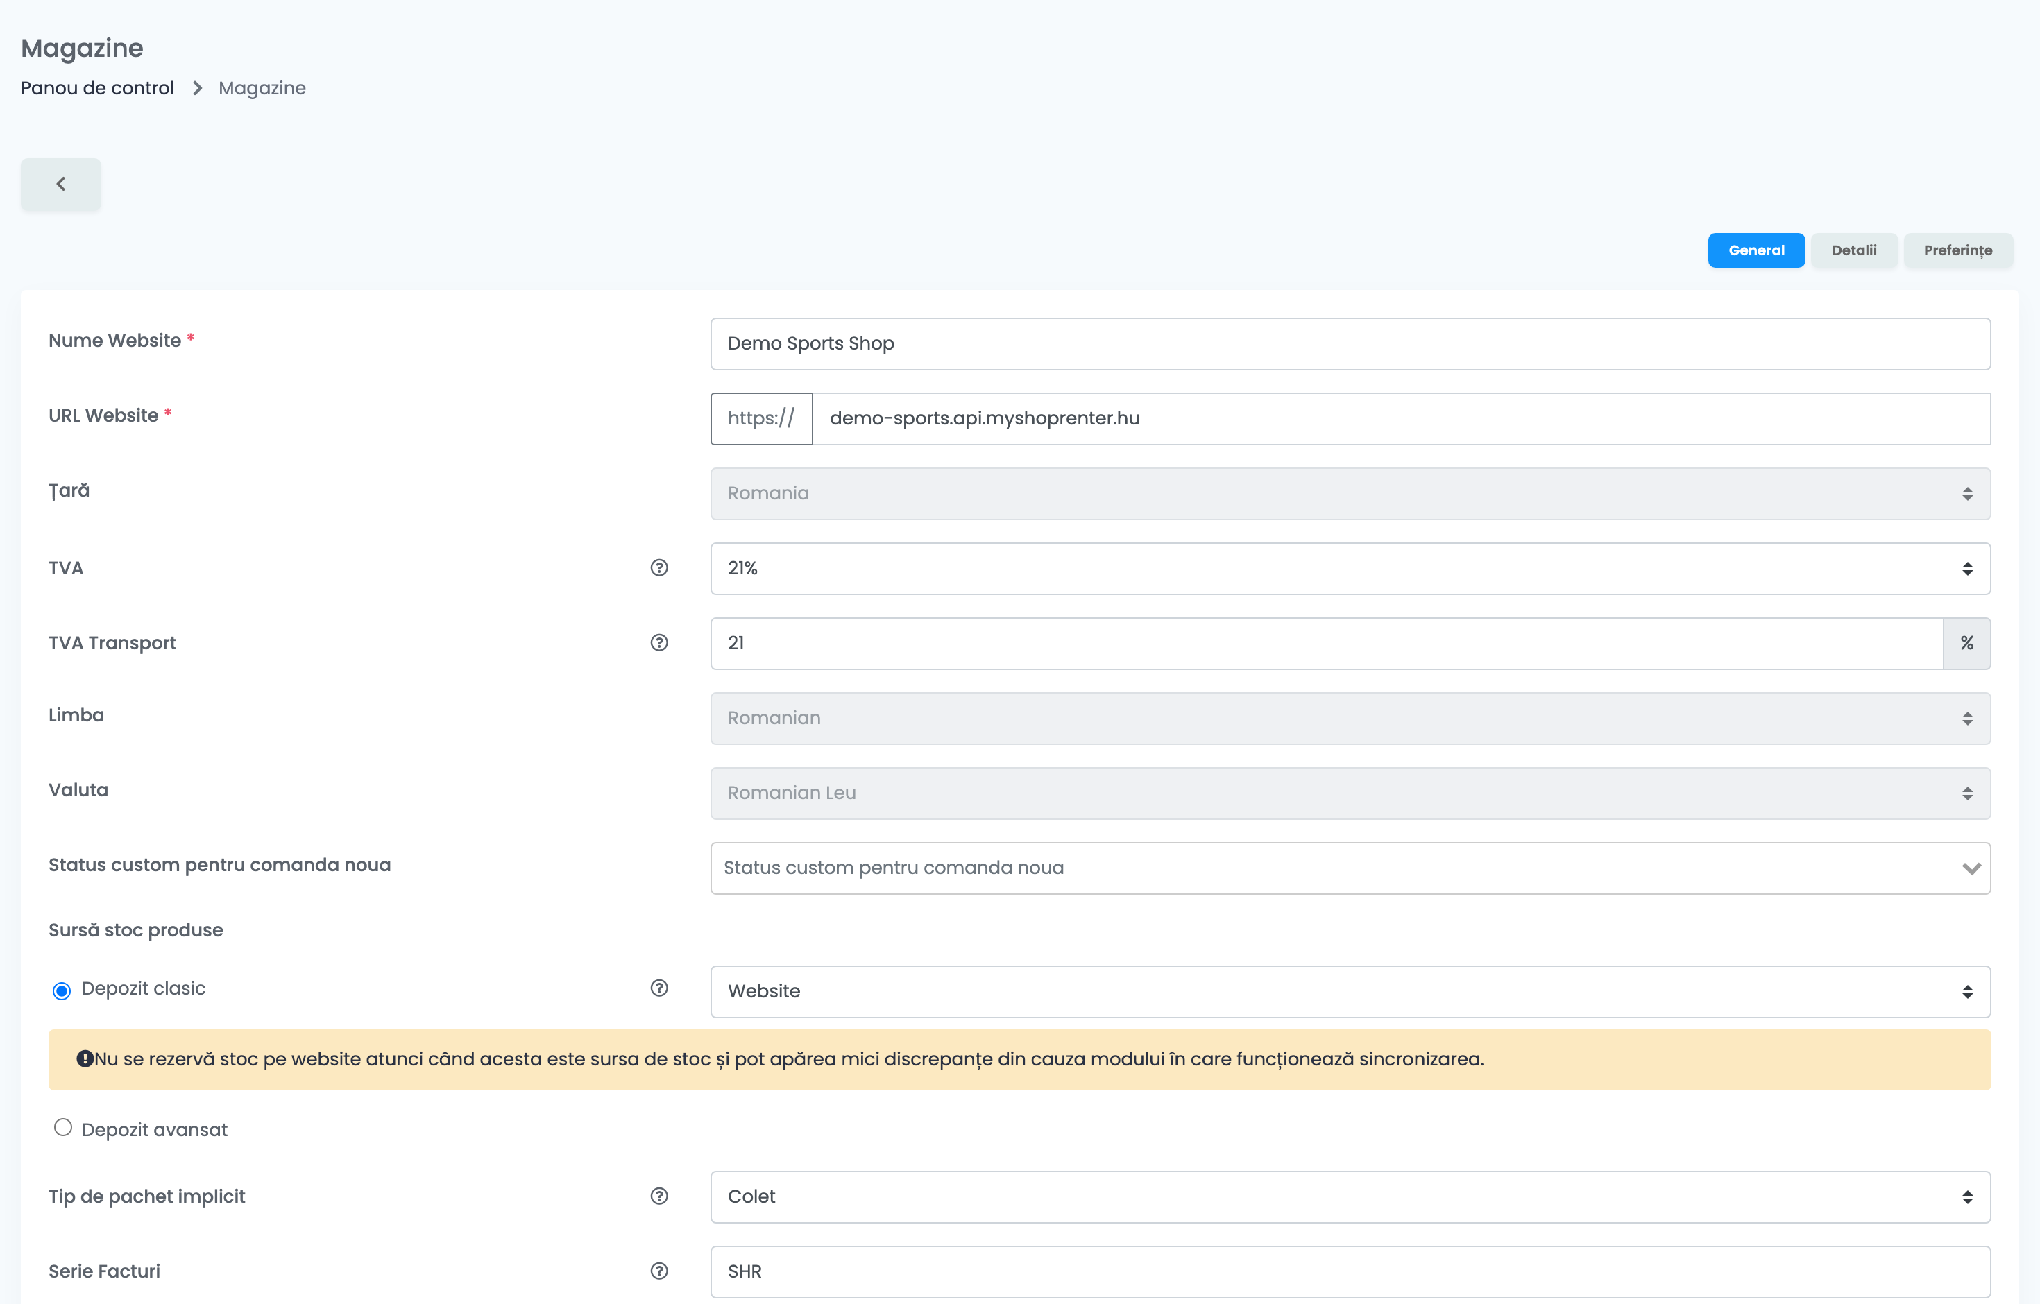The image size is (2040, 1304).
Task: Go to Panou de control breadcrumb
Action: [x=97, y=88]
